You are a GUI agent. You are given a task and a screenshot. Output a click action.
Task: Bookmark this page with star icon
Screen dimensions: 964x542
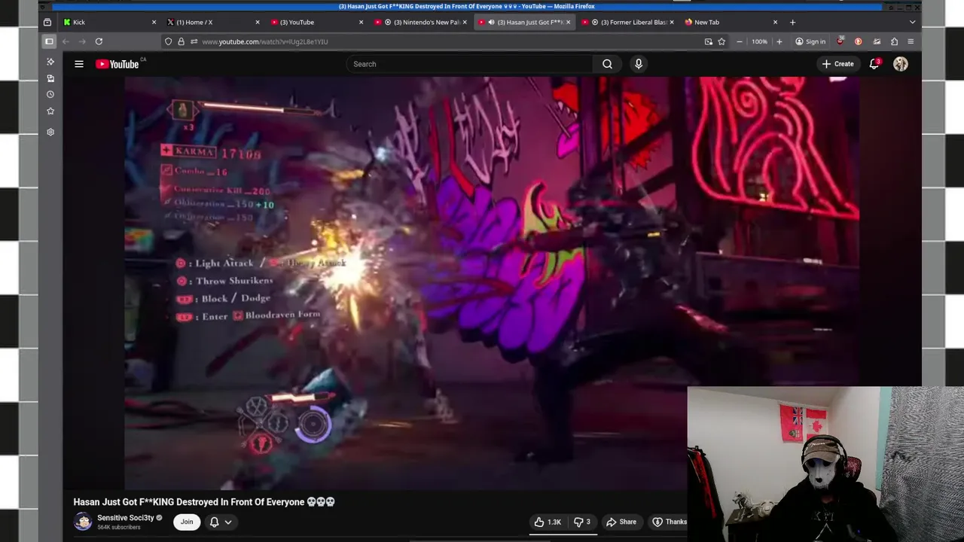[721, 41]
